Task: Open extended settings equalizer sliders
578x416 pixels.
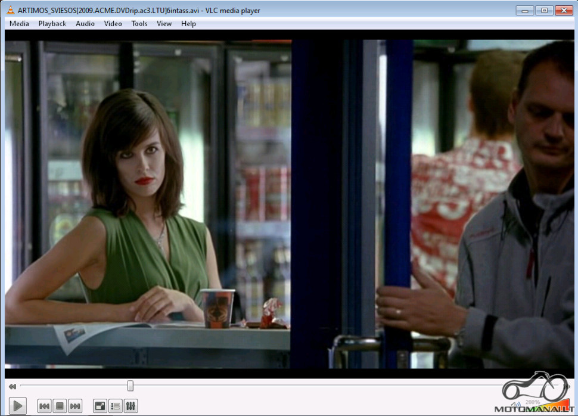Action: (x=130, y=406)
